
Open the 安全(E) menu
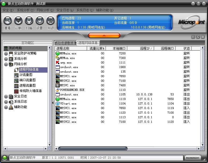click(8, 10)
